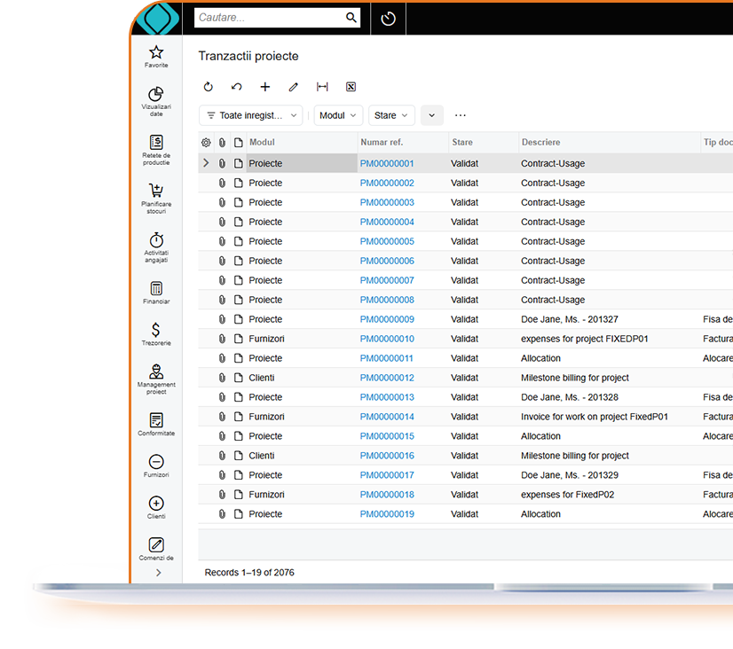Click the Cautare search input field

point(269,18)
